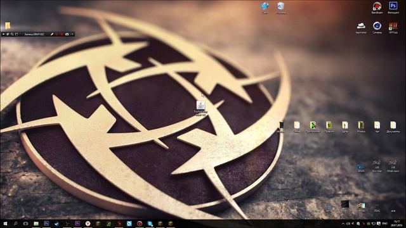Screen dimensions: 406x228
Task: Open File Explorer from the taskbar
Action: point(36,224)
